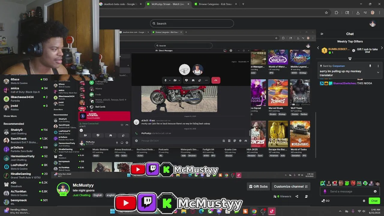Screen dimensions: 384x216
Task: Open Ac7ionMan channel in sidebar
Action: coord(25,193)
